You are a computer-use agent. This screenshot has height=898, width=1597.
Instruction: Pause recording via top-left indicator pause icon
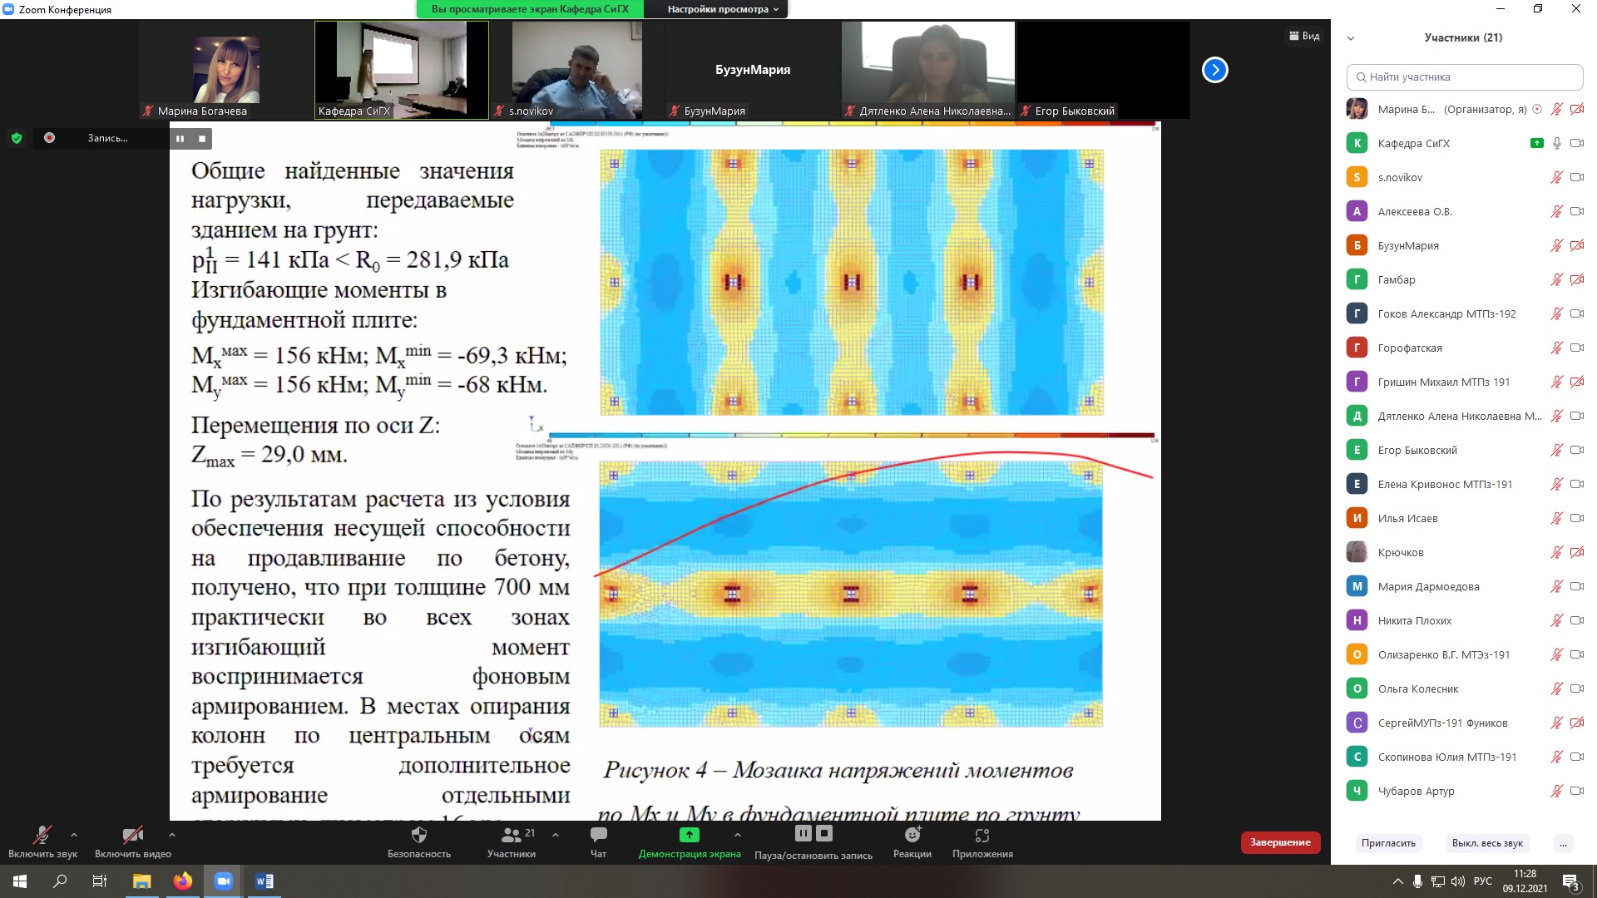[x=180, y=139]
